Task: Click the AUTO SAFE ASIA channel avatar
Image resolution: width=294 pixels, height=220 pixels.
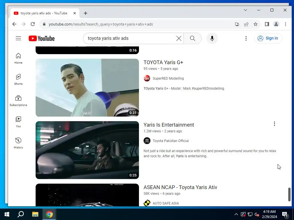Action: tap(147, 203)
